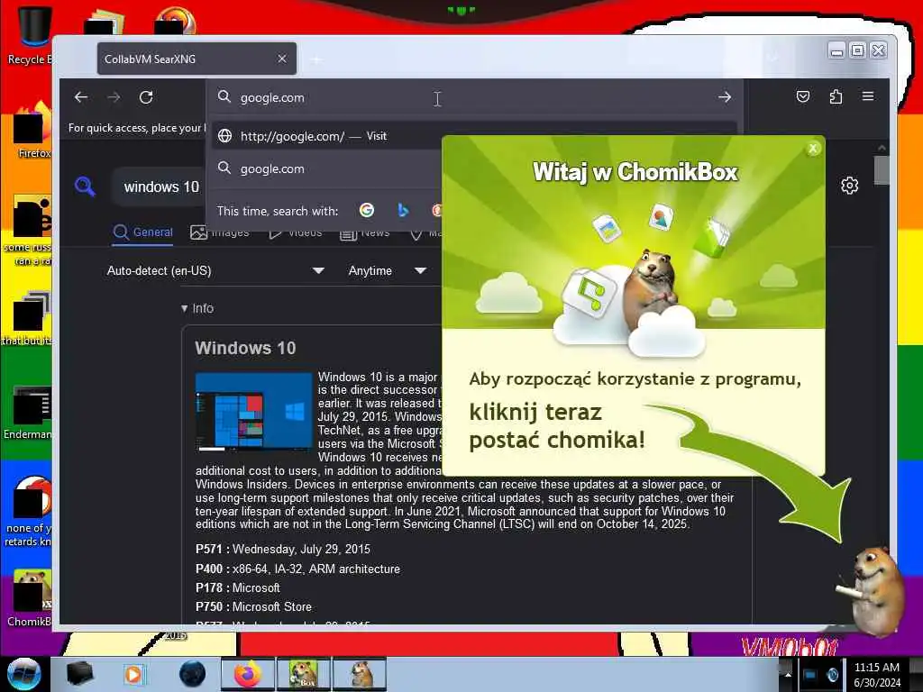Click the P750 Microsoft Store line
The height and width of the screenshot is (692, 923).
(253, 606)
